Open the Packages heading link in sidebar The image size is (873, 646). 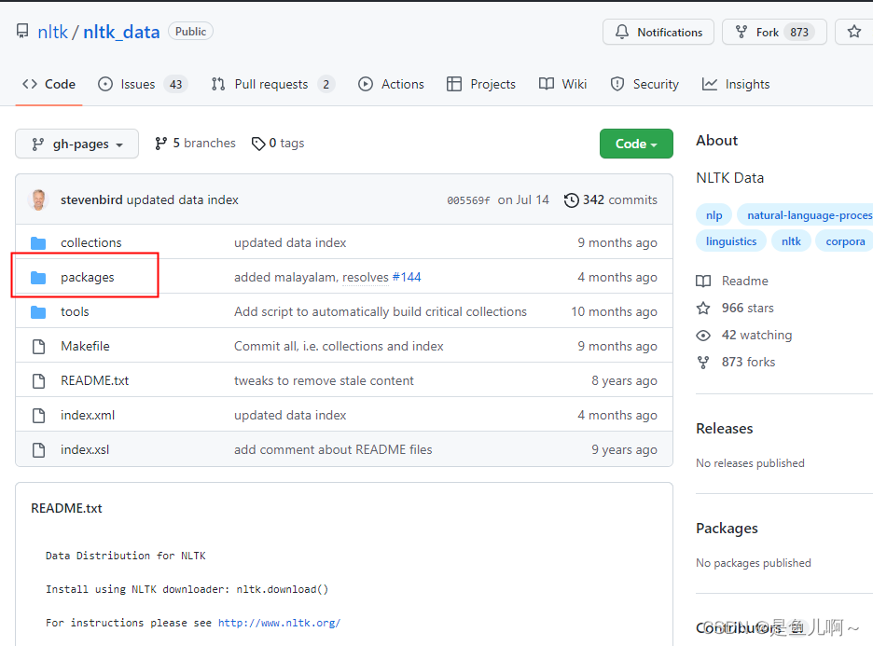[727, 528]
